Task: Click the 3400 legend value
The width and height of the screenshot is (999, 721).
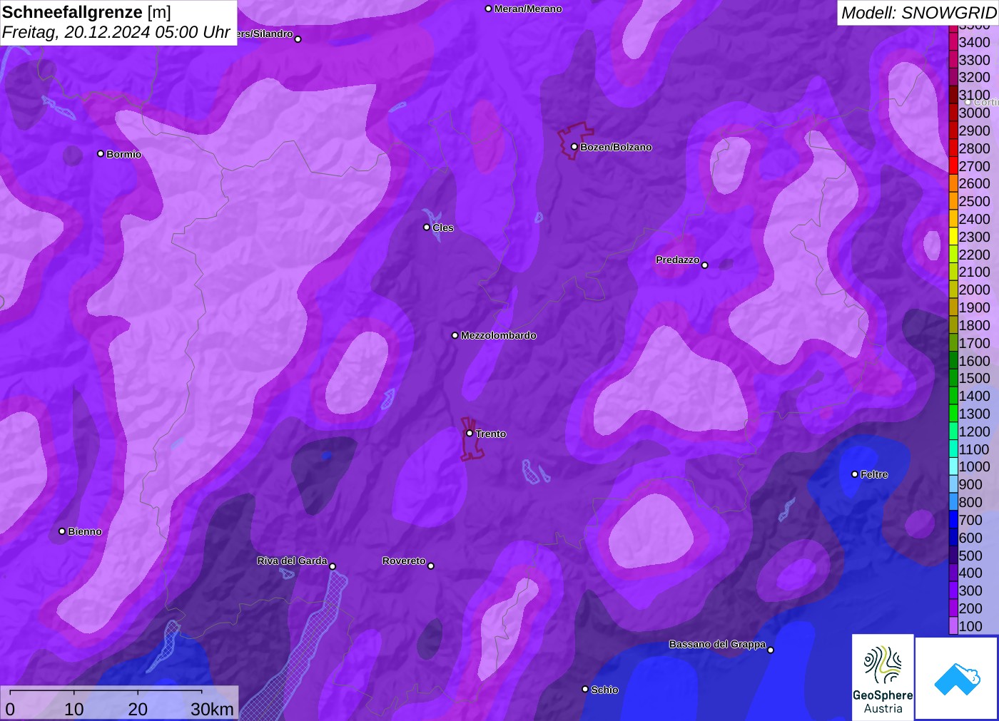Action: 974,42
